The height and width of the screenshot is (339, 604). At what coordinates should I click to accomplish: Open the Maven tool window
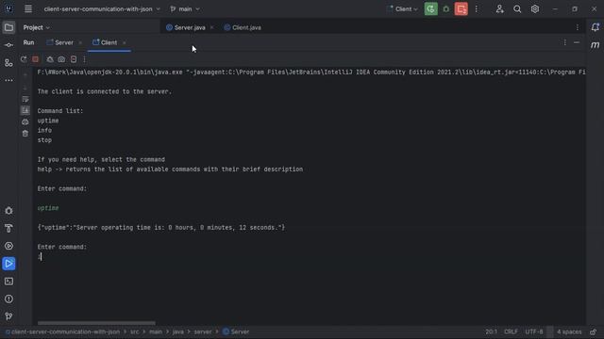coord(596,45)
